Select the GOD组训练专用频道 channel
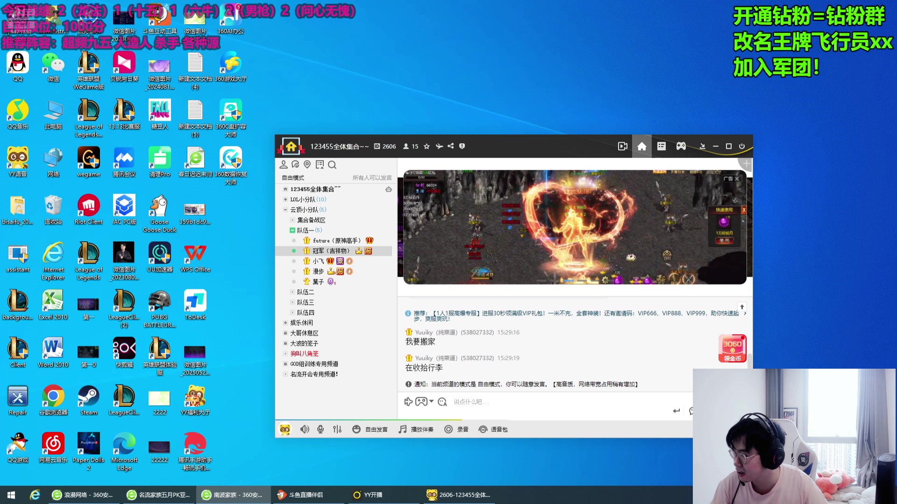 click(314, 364)
